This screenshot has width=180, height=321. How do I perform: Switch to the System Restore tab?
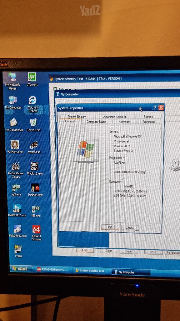(77, 117)
